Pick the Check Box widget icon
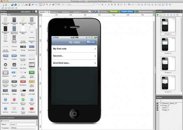Screen dimensions: 183x130 14,65
